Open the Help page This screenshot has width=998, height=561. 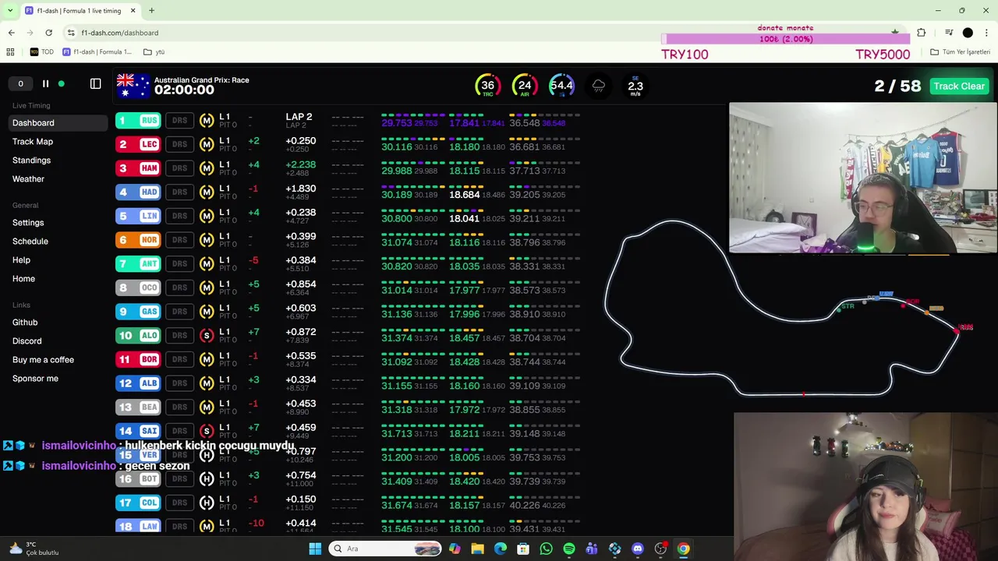click(x=21, y=259)
